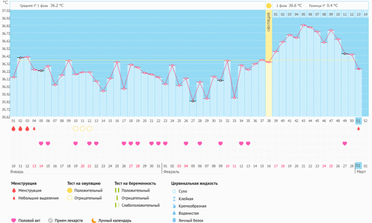Click the lowest temperature point on day 27
The image size is (372, 223).
193,101
